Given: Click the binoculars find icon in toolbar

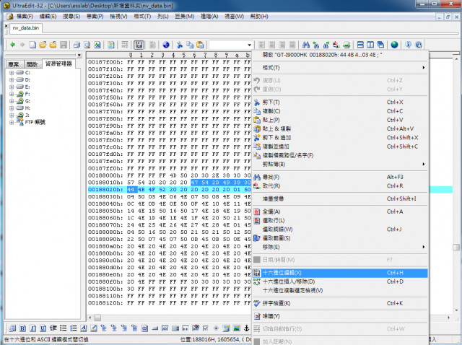Looking at the screenshot, I should 306,45.
